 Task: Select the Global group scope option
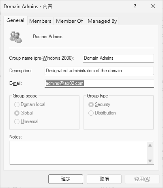(x=17, y=113)
